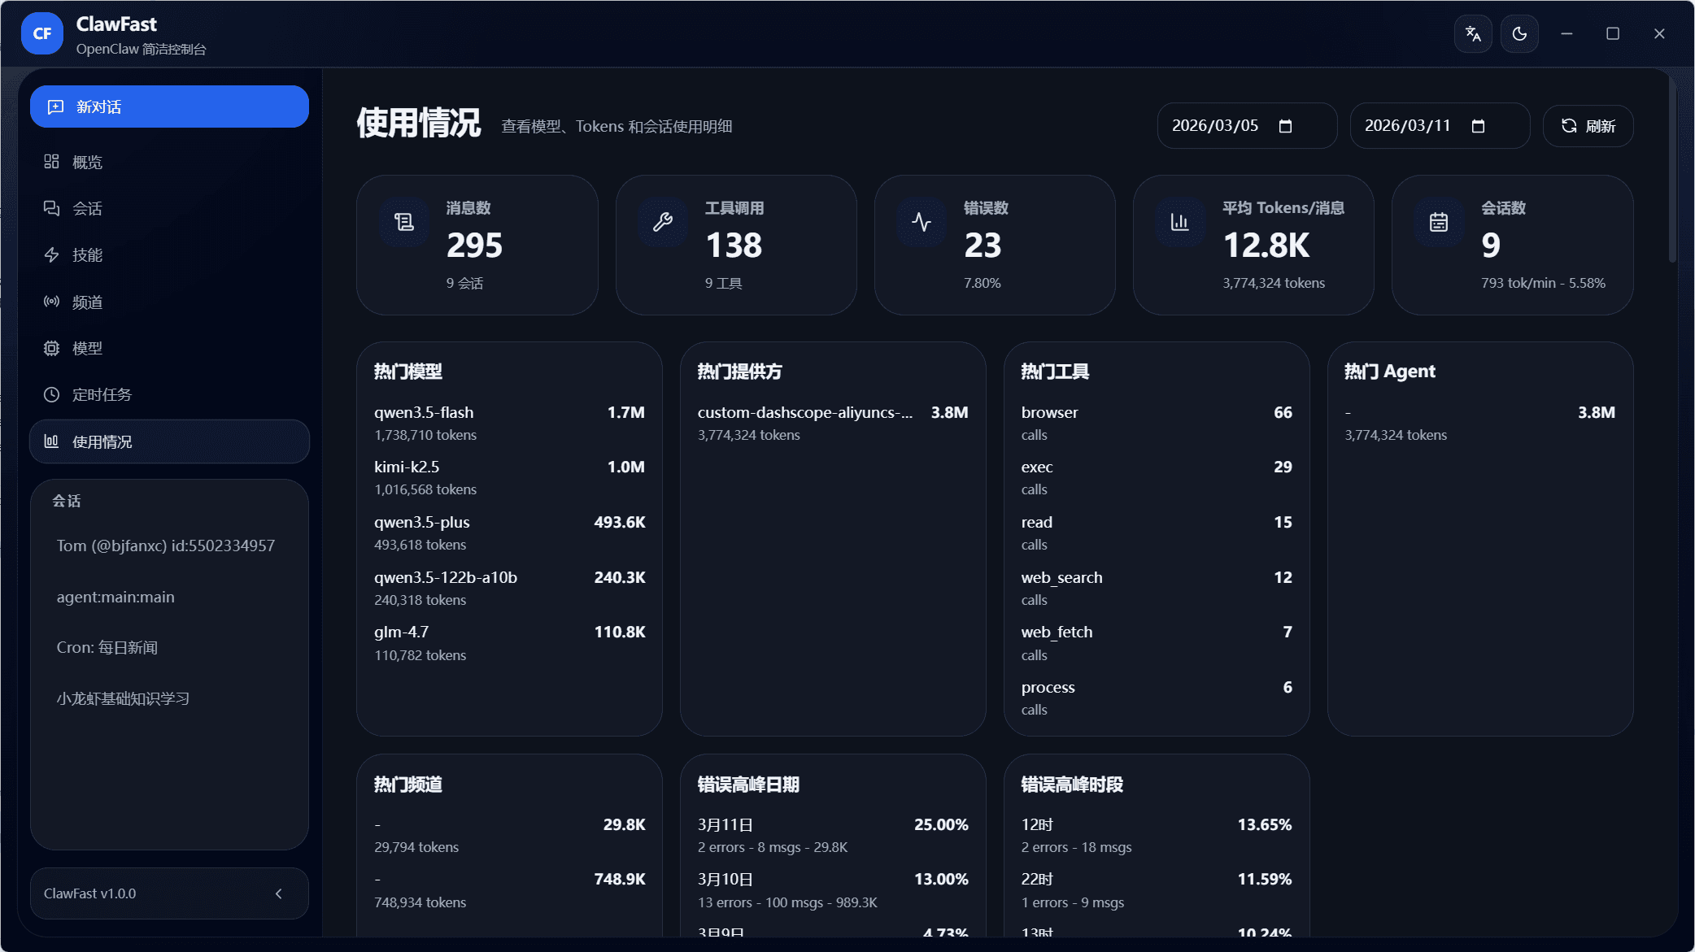The image size is (1695, 952).
Task: Click the 错误数 activity icon
Action: click(x=922, y=221)
